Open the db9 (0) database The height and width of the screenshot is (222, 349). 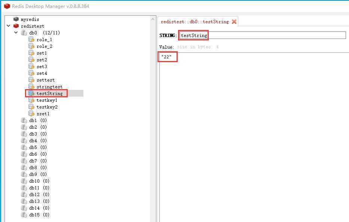tap(38, 174)
